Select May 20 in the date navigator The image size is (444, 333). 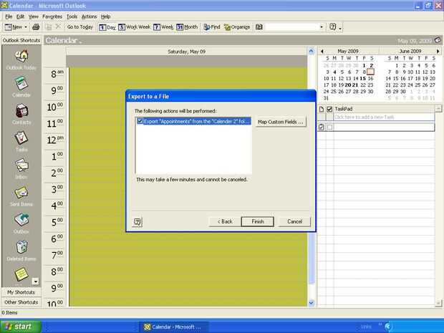click(348, 85)
